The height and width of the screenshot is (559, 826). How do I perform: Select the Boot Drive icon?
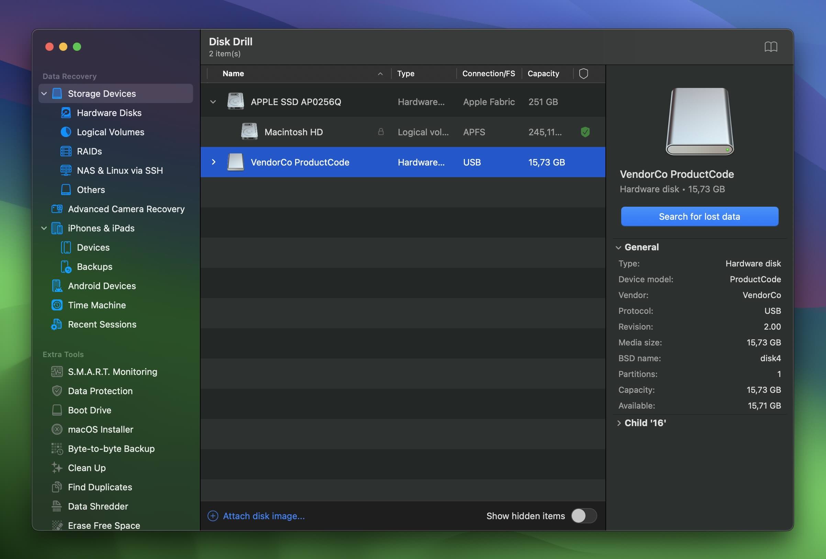57,410
